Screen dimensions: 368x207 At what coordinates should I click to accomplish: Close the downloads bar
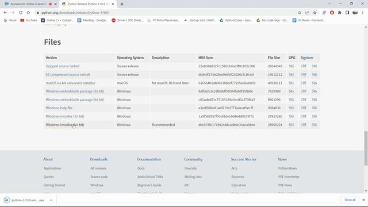(x=363, y=200)
